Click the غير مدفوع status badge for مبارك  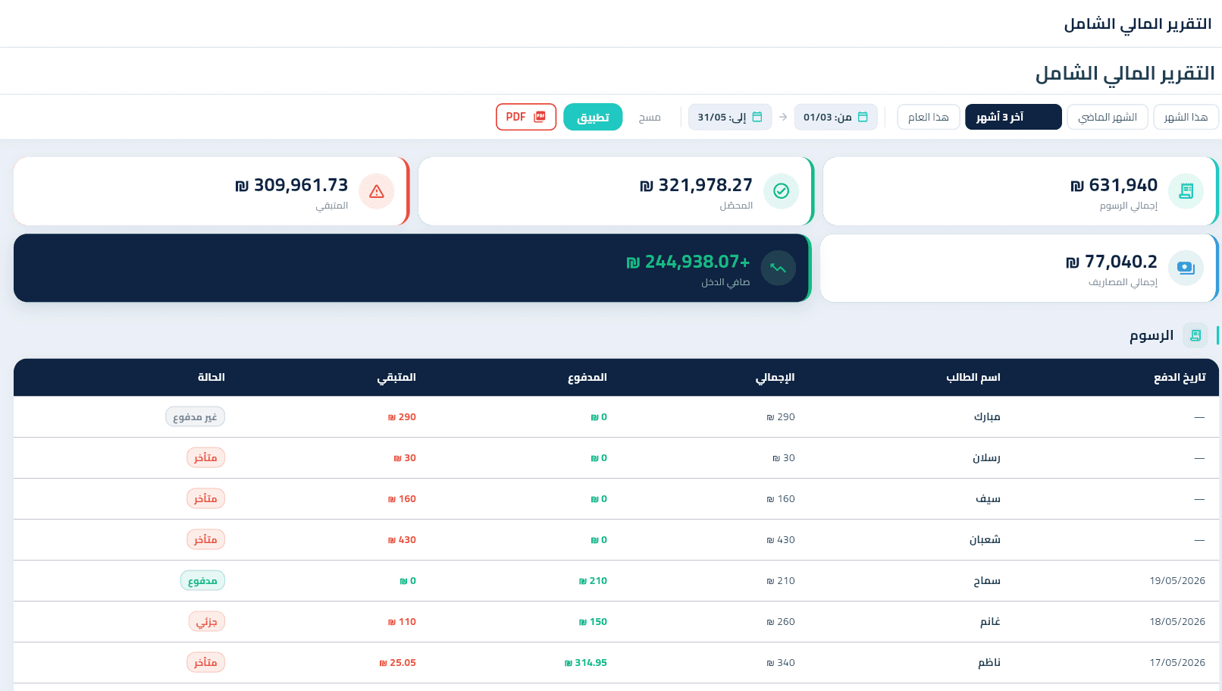point(196,416)
